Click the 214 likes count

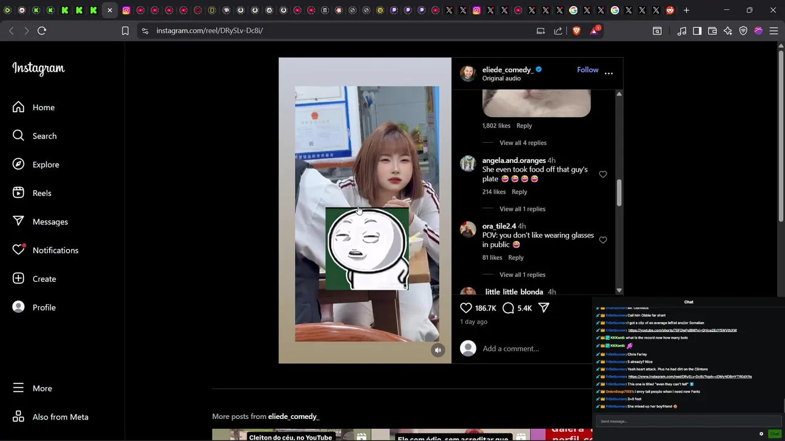point(494,192)
